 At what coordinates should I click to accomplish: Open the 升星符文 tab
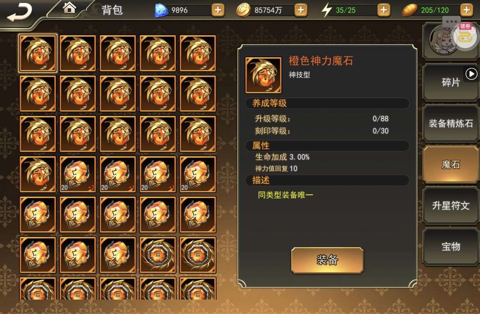[451, 206]
